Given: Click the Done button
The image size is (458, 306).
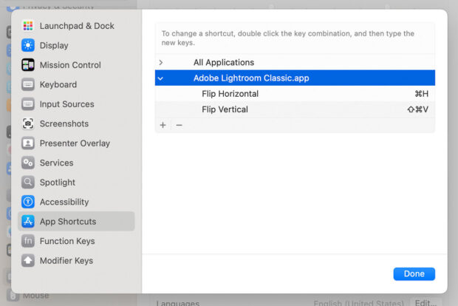Looking at the screenshot, I should pos(414,273).
